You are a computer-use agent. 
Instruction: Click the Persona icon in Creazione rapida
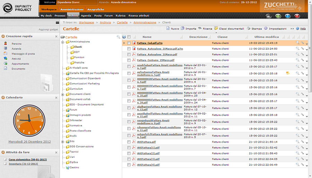click(x=5, y=44)
